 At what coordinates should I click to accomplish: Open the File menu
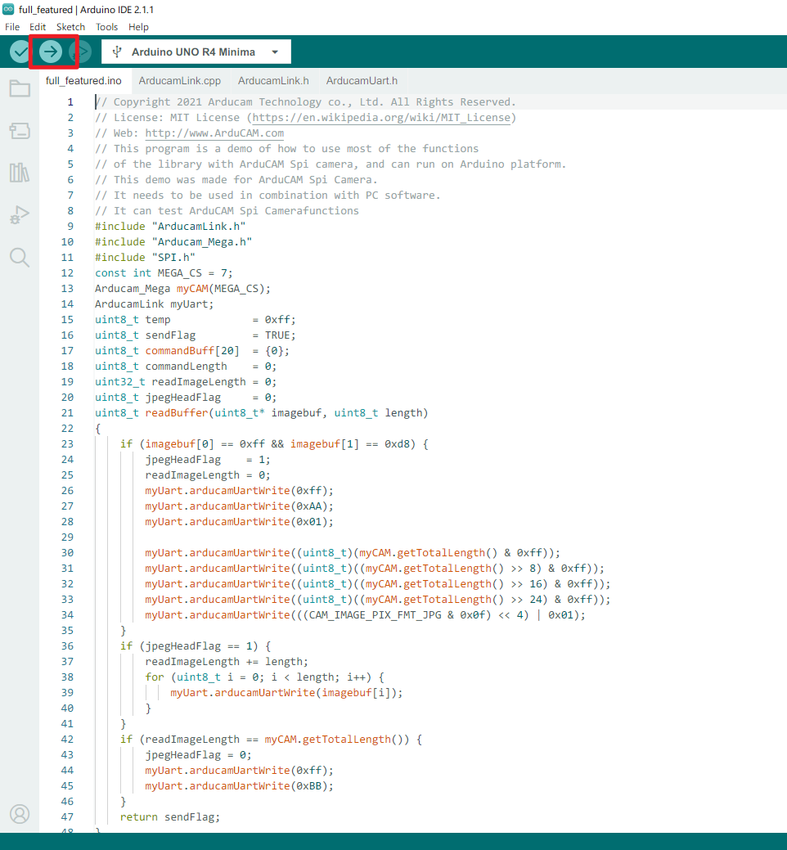tap(12, 27)
